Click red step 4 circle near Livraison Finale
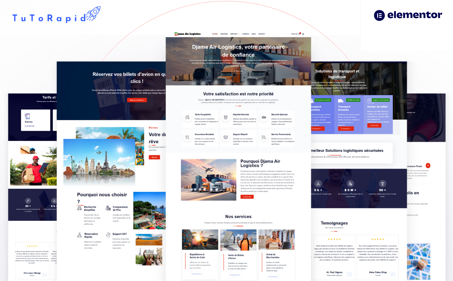Viewport: 453px width, 281px height. [x=428, y=165]
